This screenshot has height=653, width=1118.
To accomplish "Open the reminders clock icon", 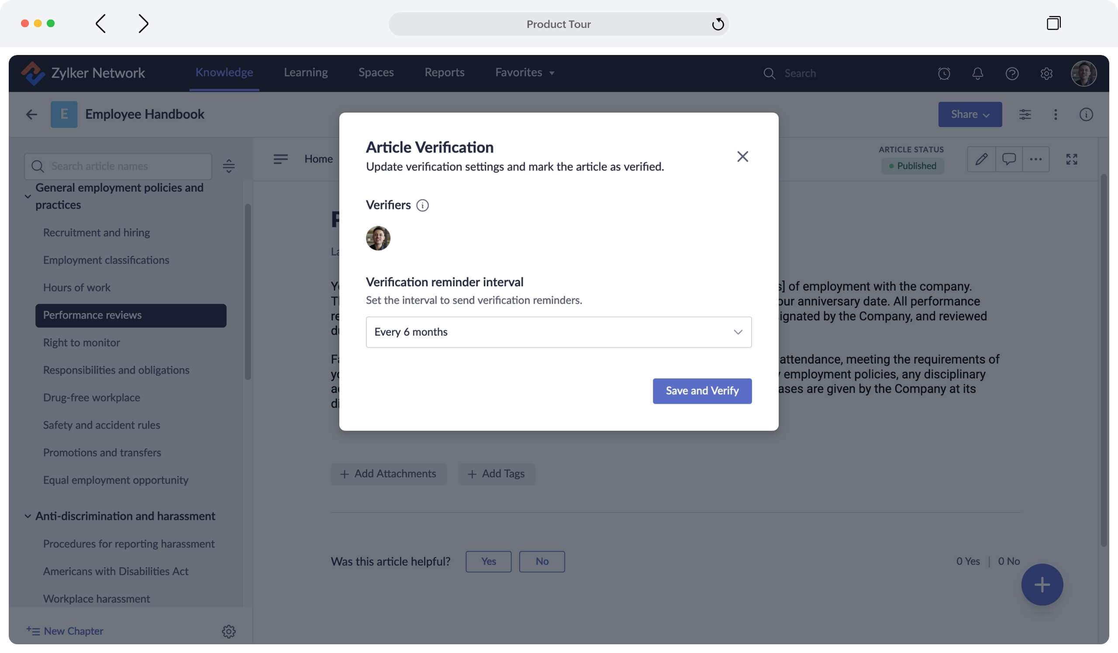I will tap(944, 73).
